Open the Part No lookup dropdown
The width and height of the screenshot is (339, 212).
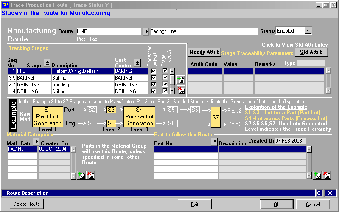215,141
